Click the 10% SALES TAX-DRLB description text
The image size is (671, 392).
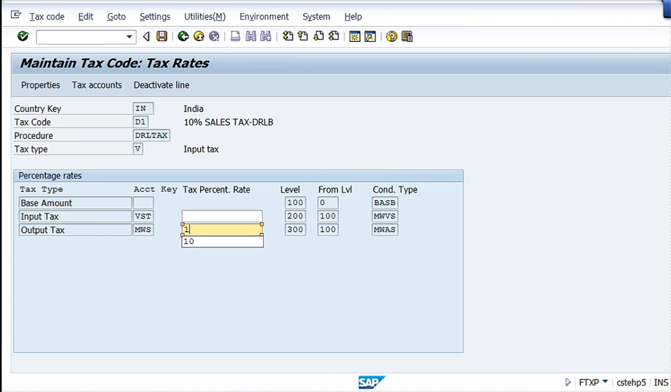pyautogui.click(x=228, y=122)
